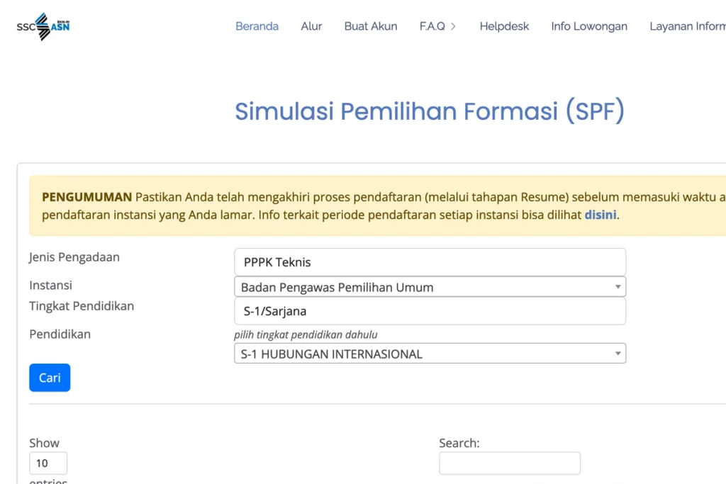
Task: Open the Show entries selector set to 10
Action: click(x=48, y=463)
